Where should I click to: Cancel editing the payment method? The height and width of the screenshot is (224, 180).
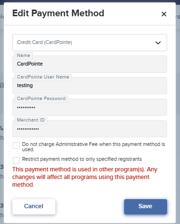click(34, 207)
